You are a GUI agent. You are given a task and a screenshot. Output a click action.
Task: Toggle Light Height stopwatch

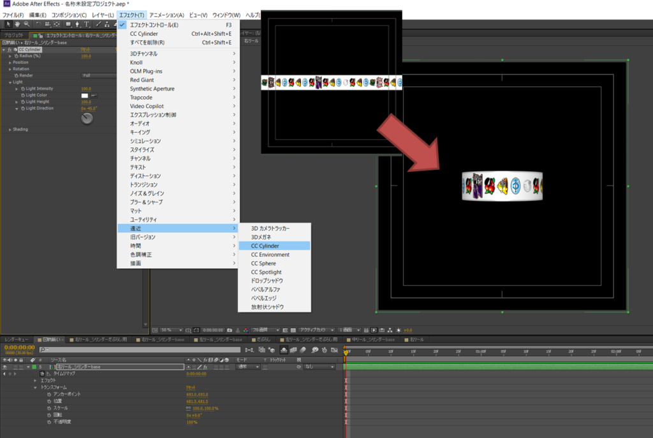tap(23, 102)
